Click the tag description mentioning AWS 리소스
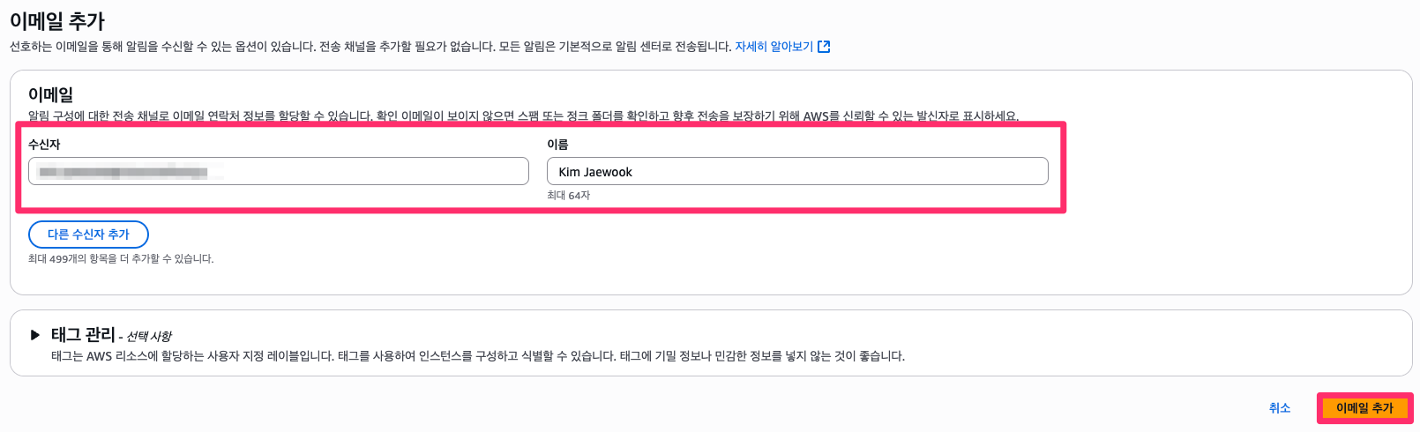The image size is (1420, 432). coord(478,356)
